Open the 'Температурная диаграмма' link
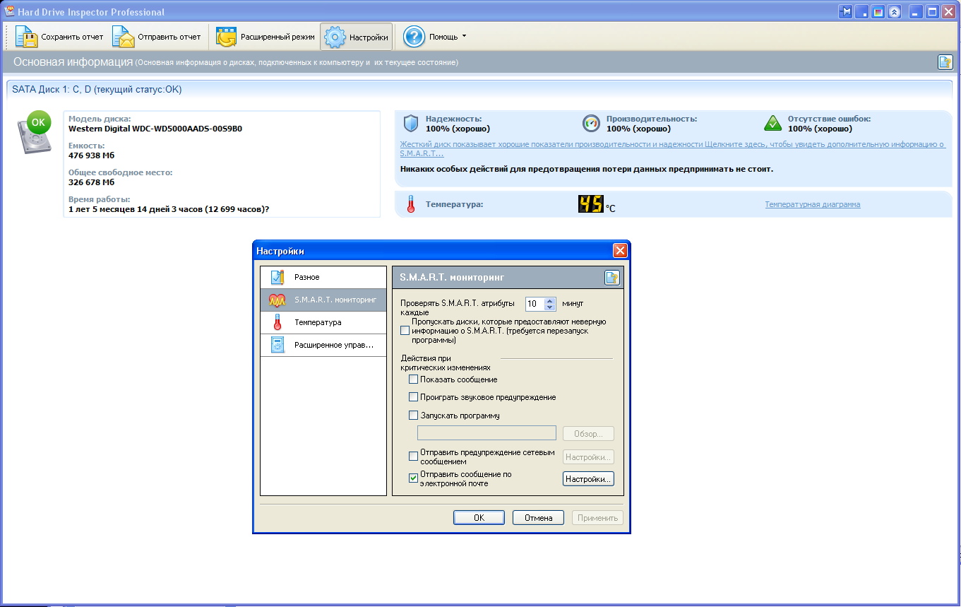The height and width of the screenshot is (607, 961). pos(812,204)
